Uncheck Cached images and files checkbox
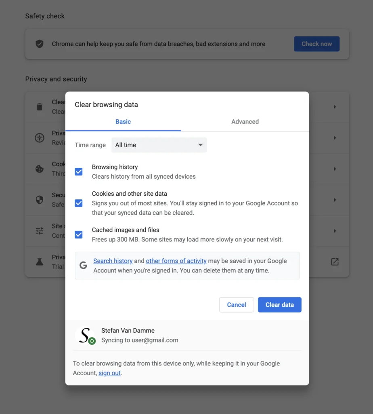The height and width of the screenshot is (414, 373). click(79, 234)
